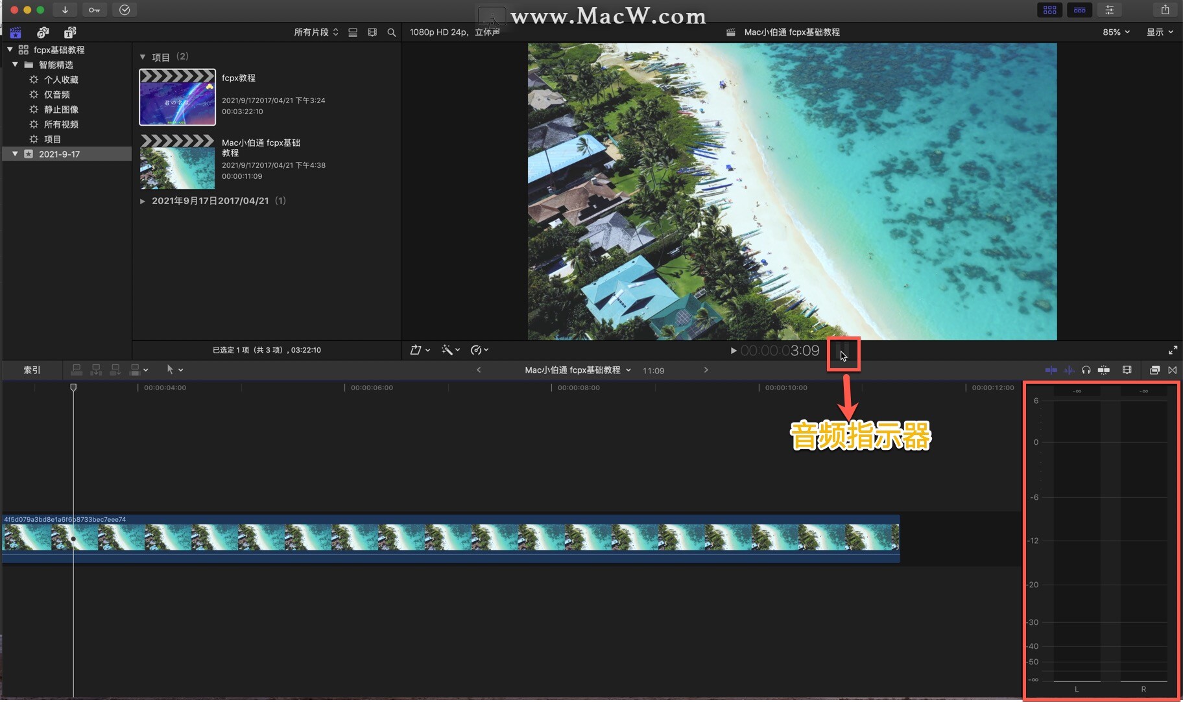Click the 1080p HD 24p format text
Screen dimensions: 1183x702
[438, 32]
